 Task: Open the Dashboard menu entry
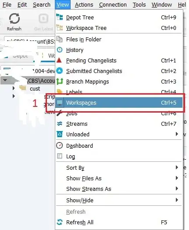119,146
